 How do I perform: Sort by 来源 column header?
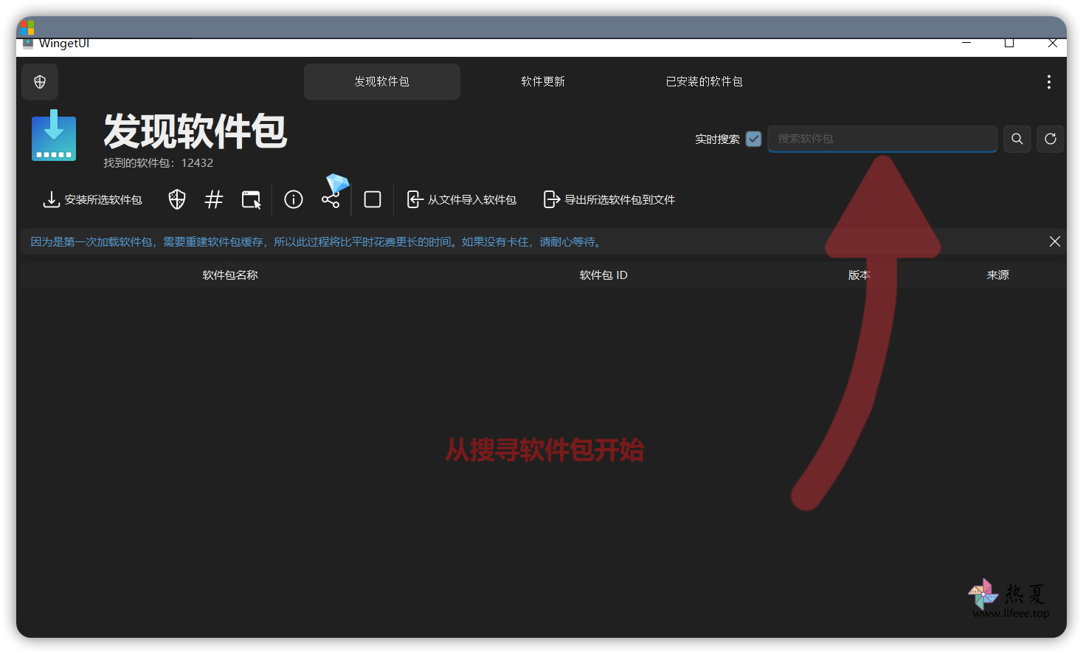998,275
